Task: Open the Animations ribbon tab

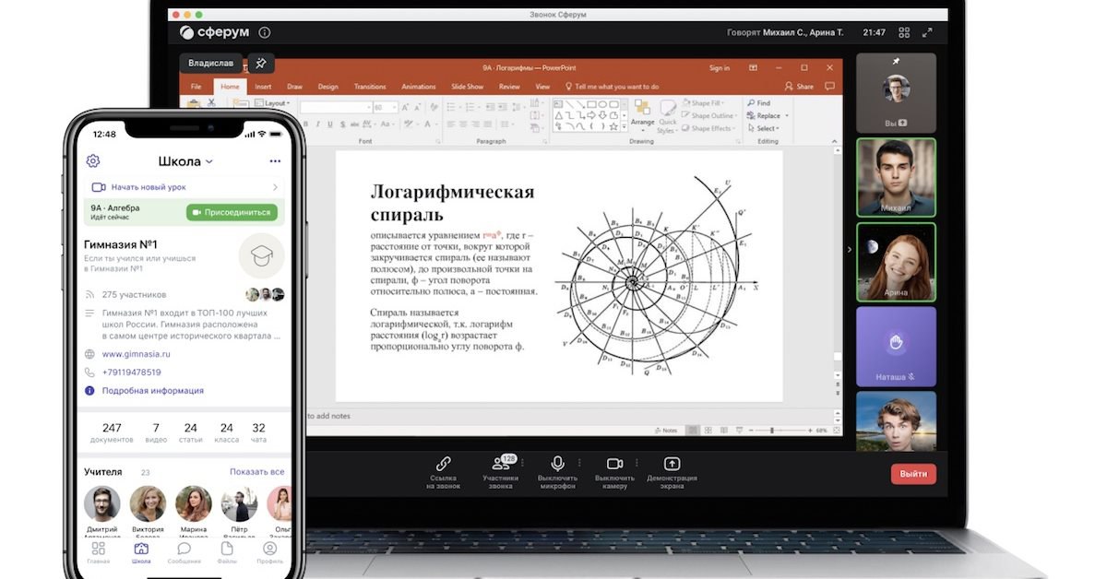Action: 419,87
